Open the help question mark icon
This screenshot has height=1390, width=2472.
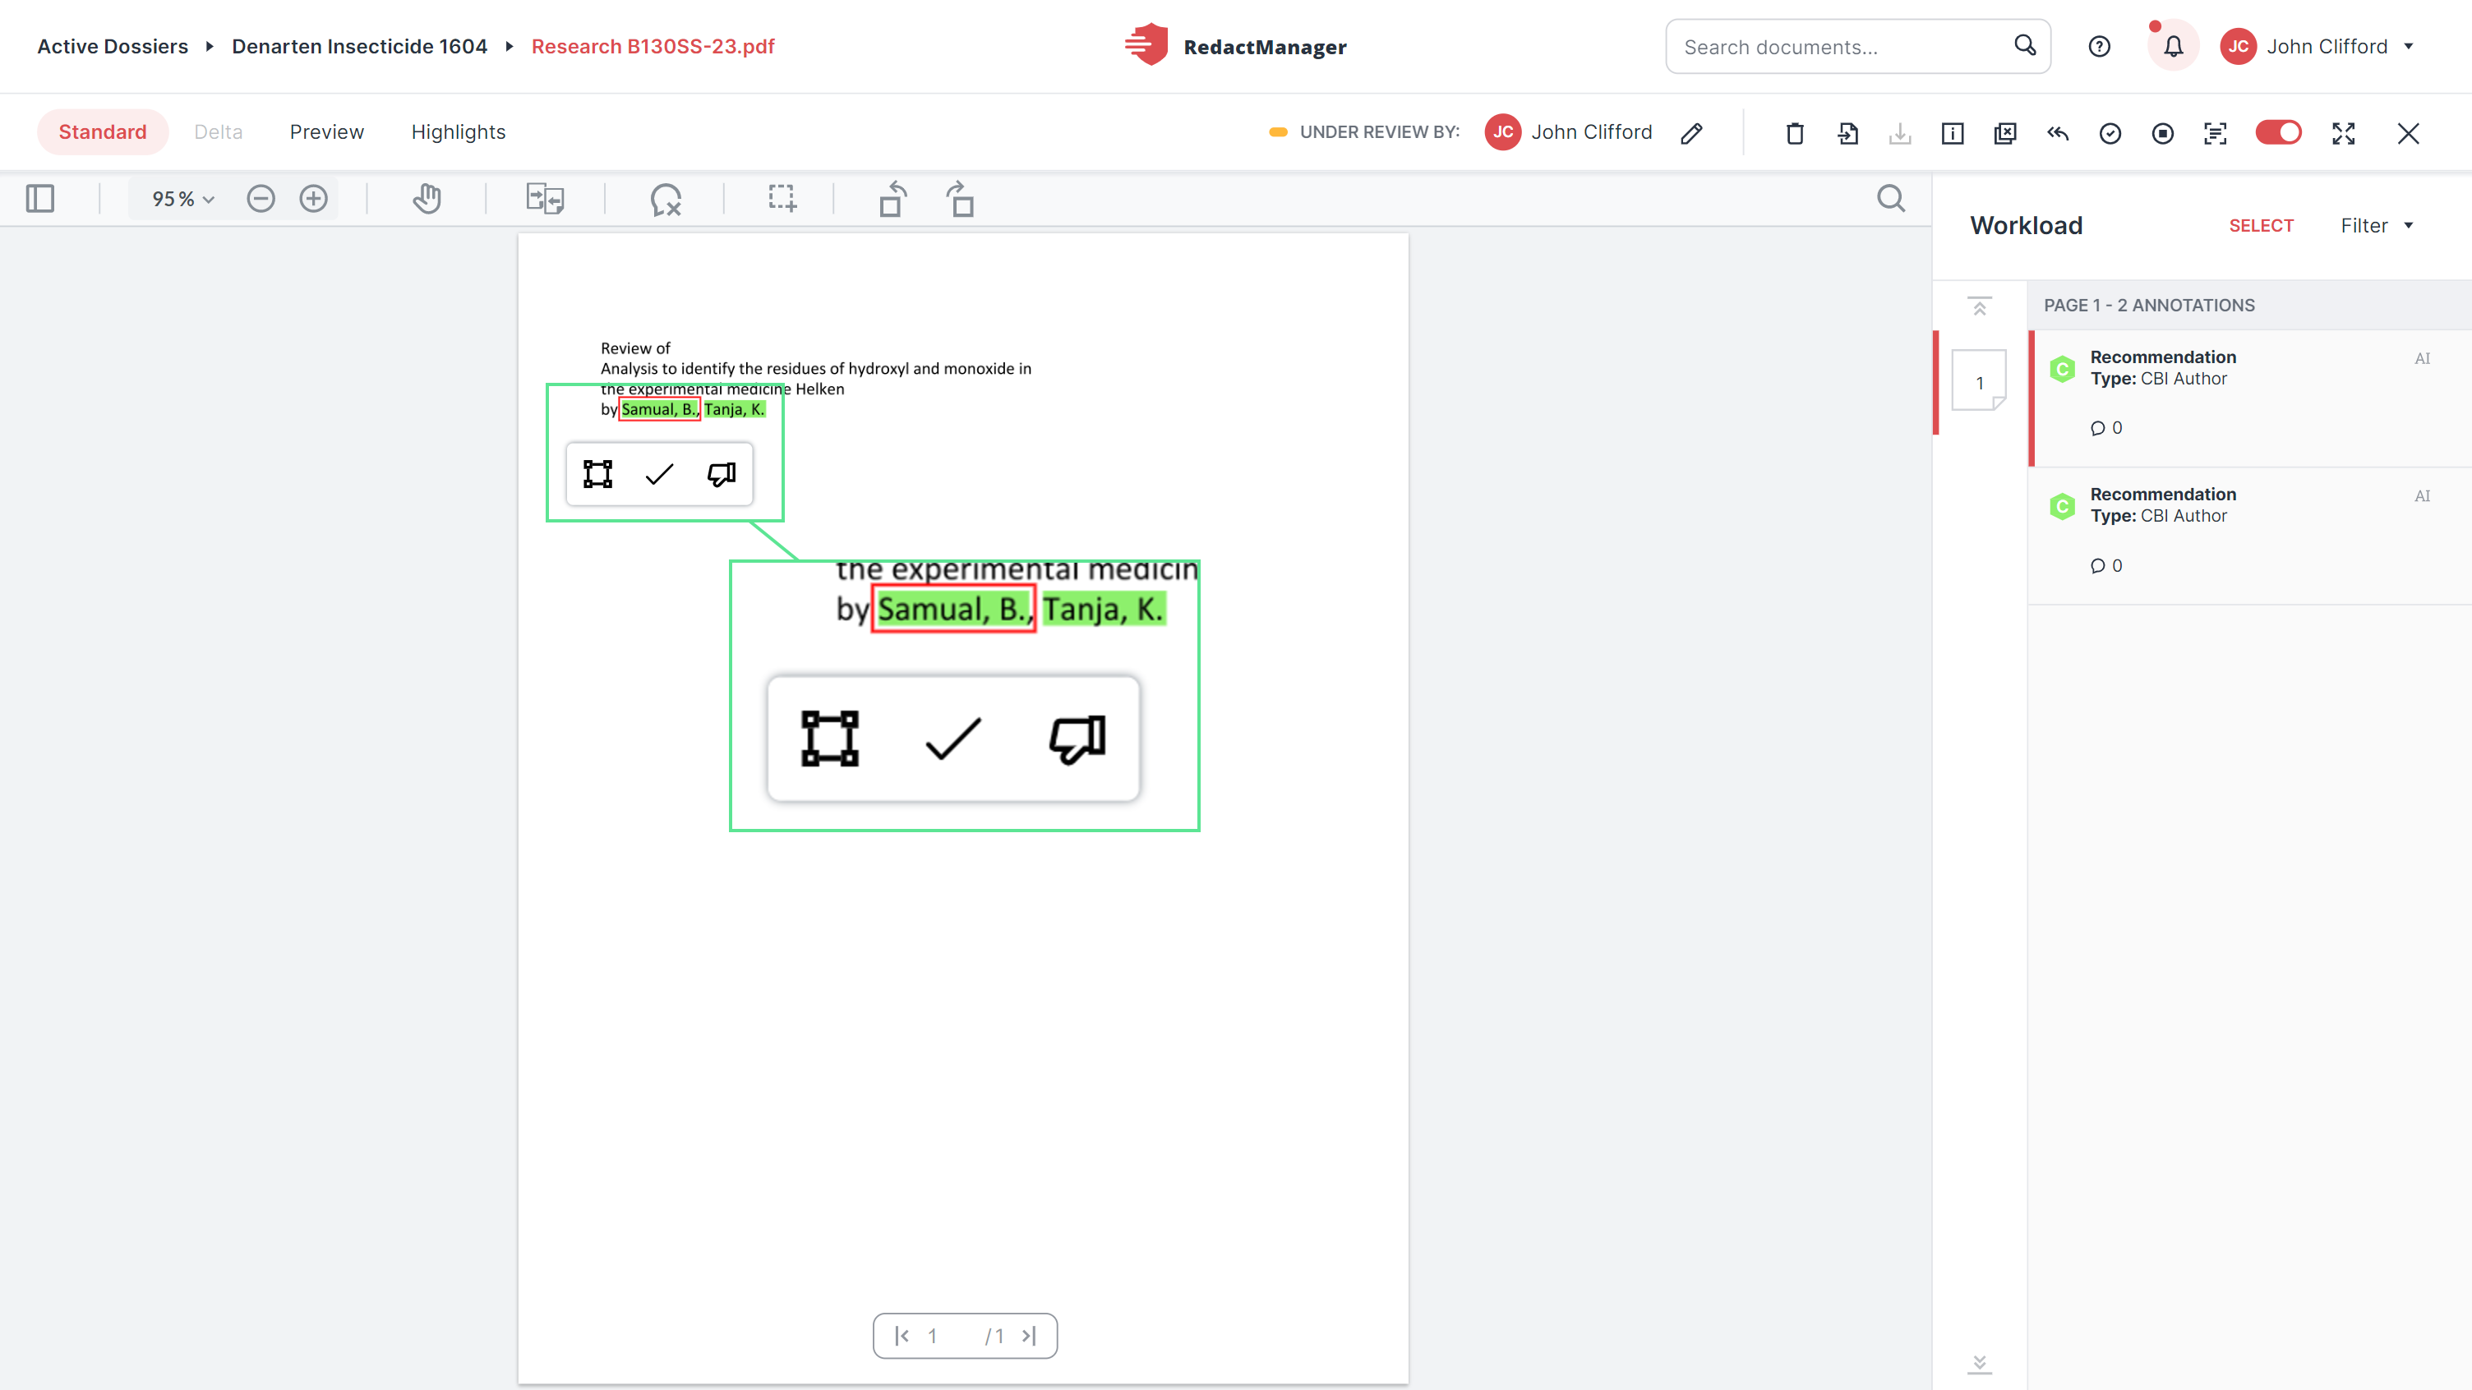click(x=2100, y=46)
